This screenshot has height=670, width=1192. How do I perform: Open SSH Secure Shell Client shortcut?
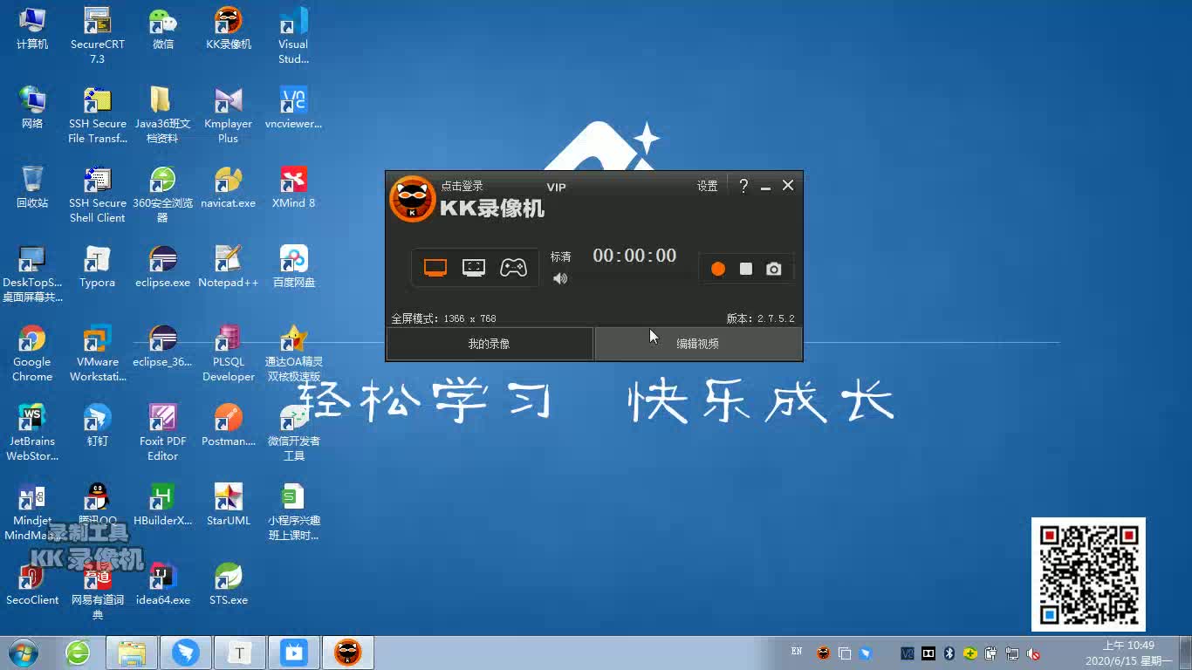point(98,195)
